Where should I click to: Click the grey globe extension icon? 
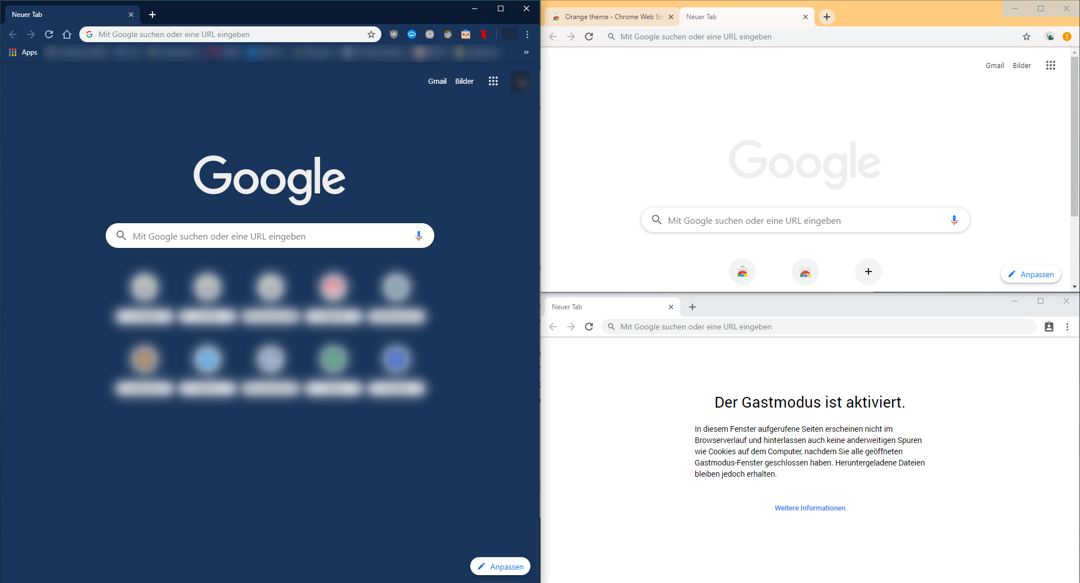(x=430, y=34)
